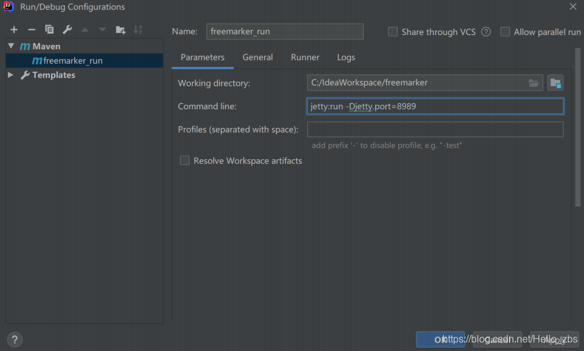Close the Run/Debug Configurations dialog
This screenshot has width=584, height=351.
pyautogui.click(x=573, y=7)
